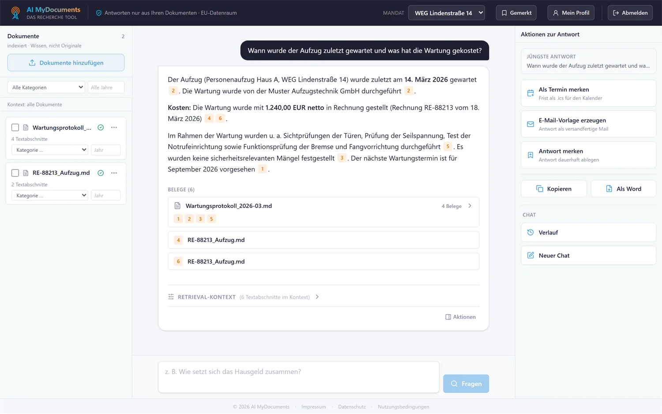Click green indexed checkmark on Wartungsprotokoll document

101,128
